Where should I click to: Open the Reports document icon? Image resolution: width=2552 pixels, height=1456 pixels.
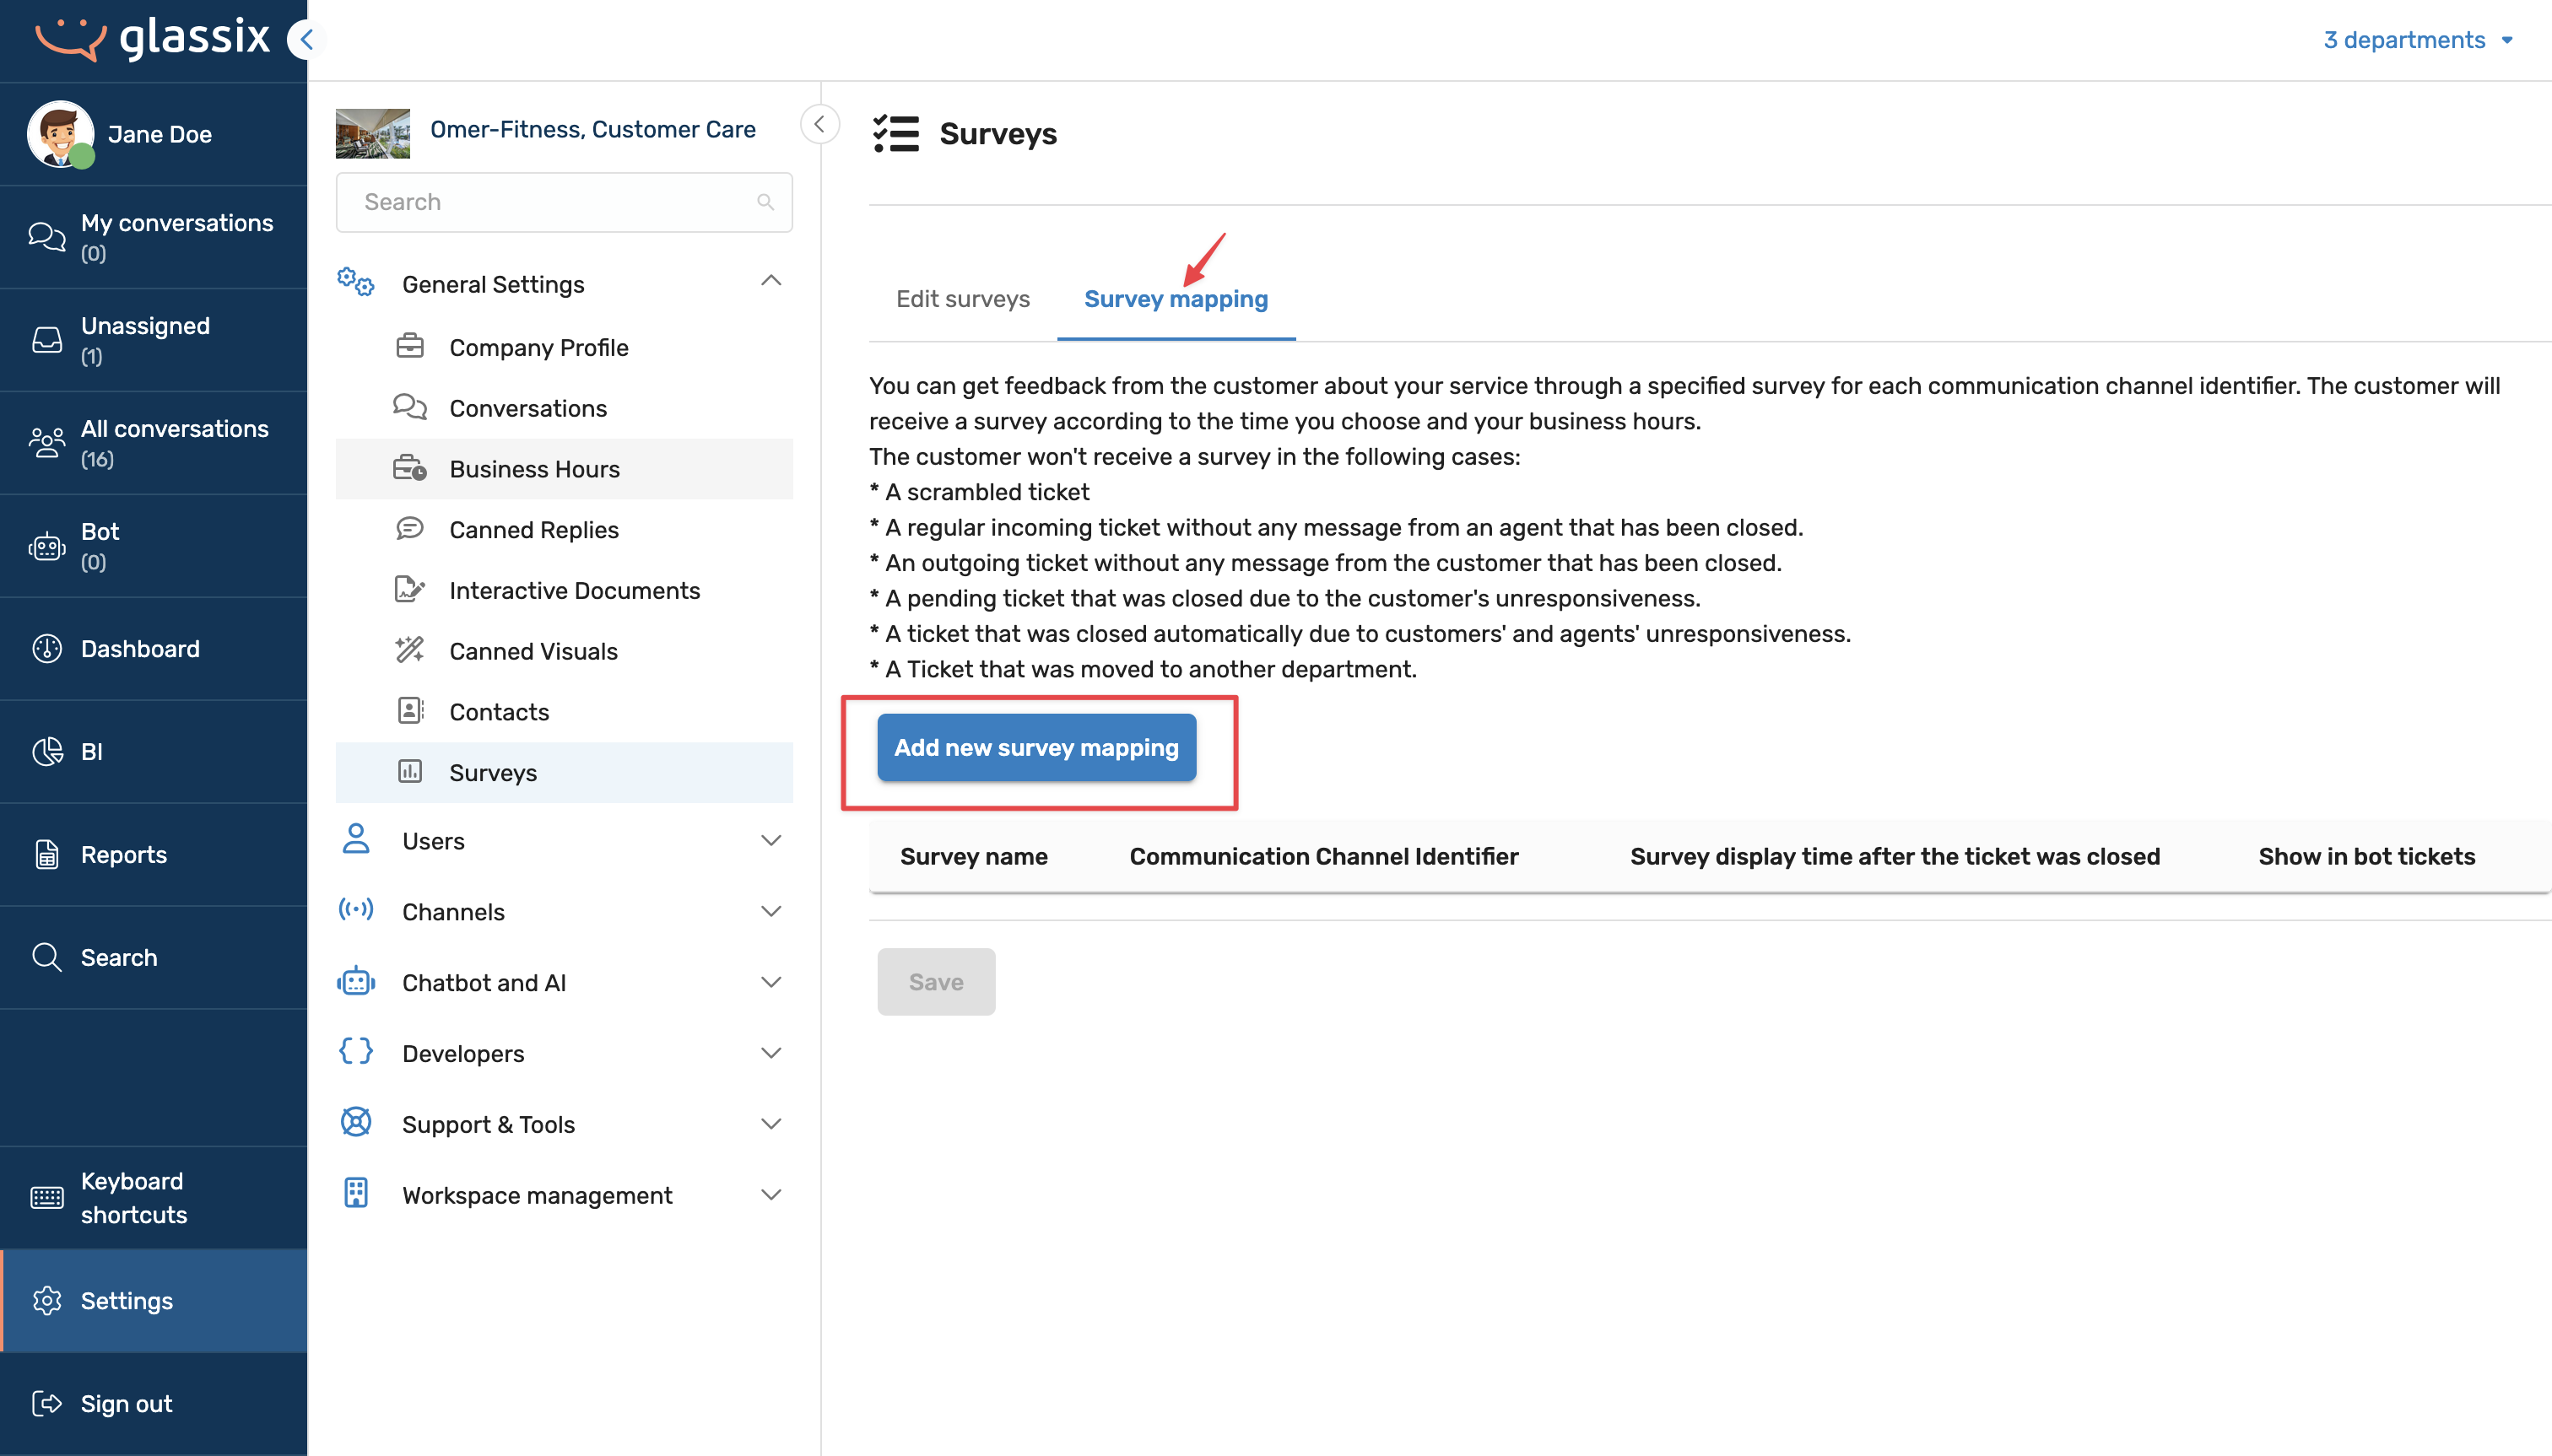click(47, 855)
